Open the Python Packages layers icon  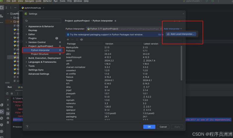[2, 125]
